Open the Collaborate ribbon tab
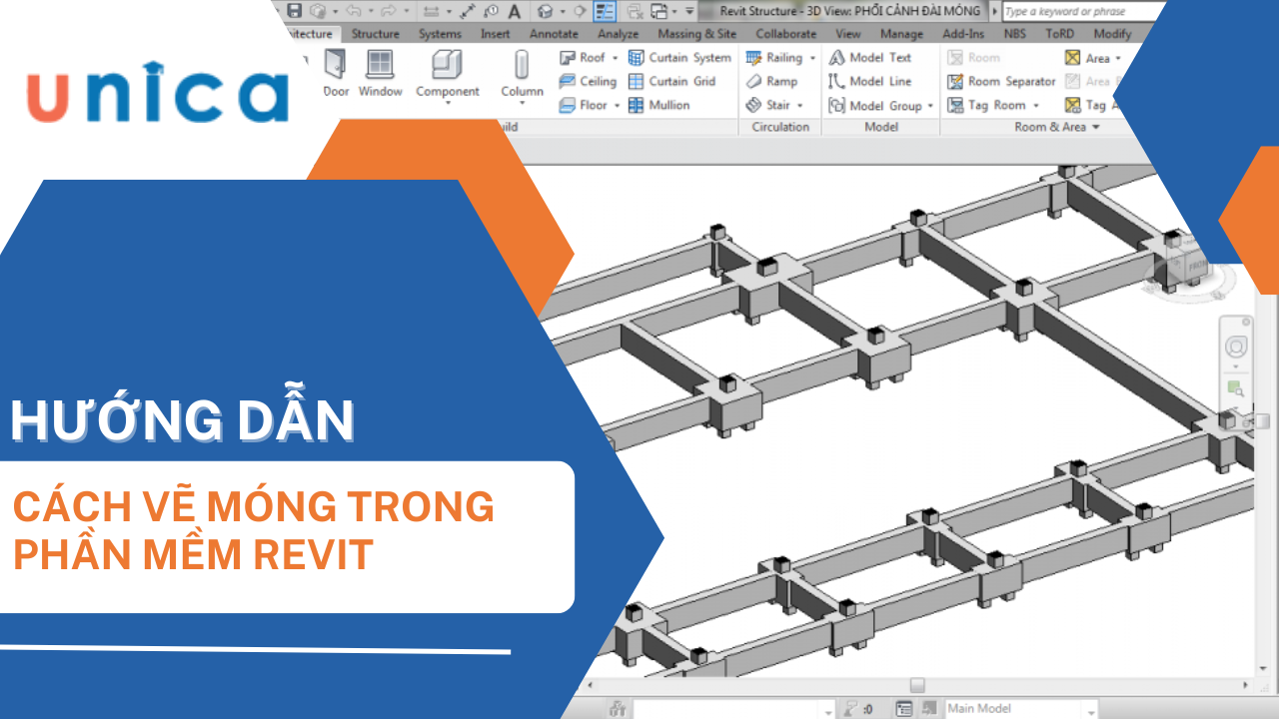Viewport: 1279px width, 719px height. (x=785, y=34)
